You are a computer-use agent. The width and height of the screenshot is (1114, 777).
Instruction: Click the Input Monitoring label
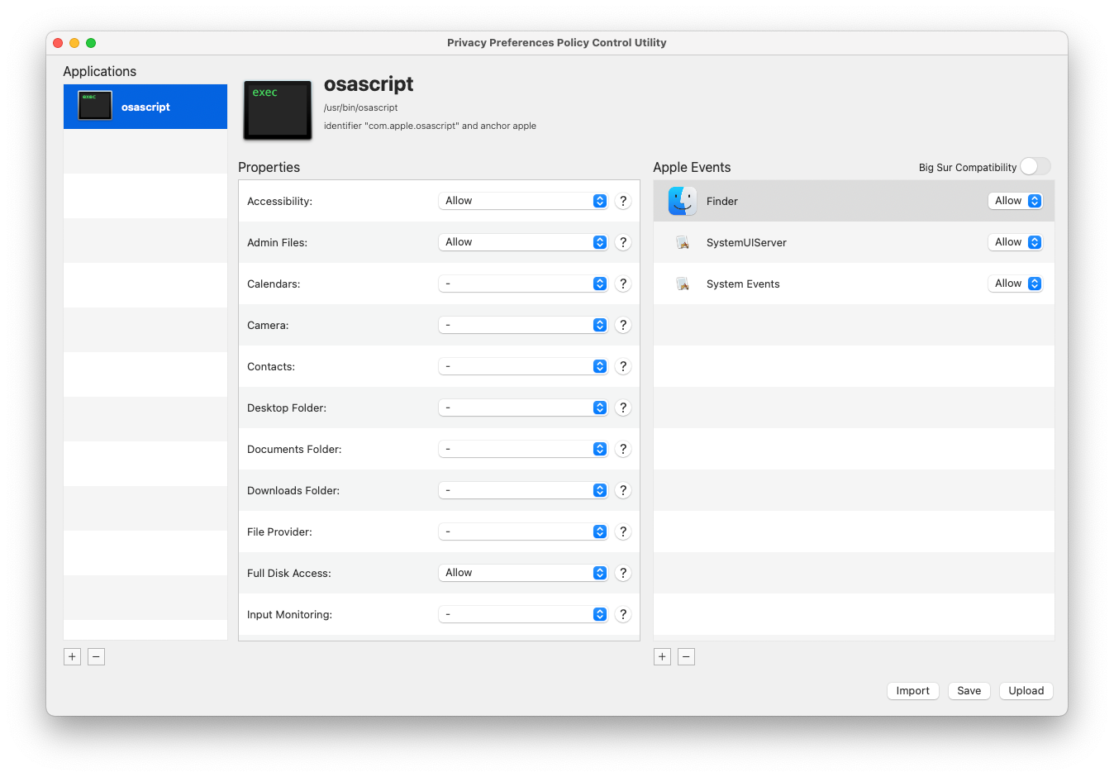point(289,614)
